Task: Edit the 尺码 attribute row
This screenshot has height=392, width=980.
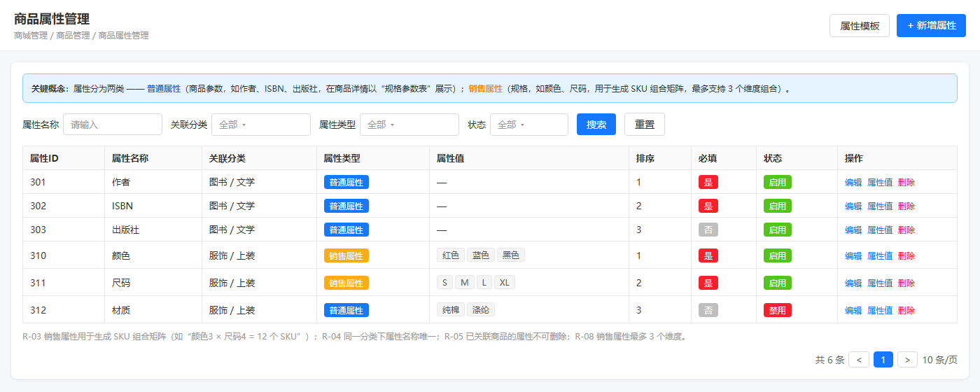Action: 853,283
